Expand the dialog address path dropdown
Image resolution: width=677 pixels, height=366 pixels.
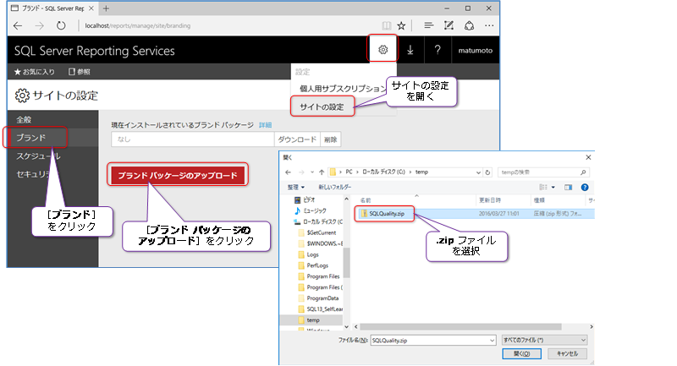[x=478, y=172]
